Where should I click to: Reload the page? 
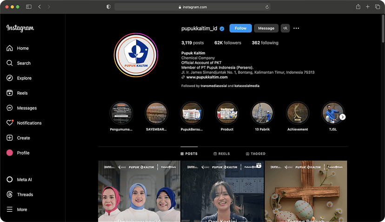(267, 7)
